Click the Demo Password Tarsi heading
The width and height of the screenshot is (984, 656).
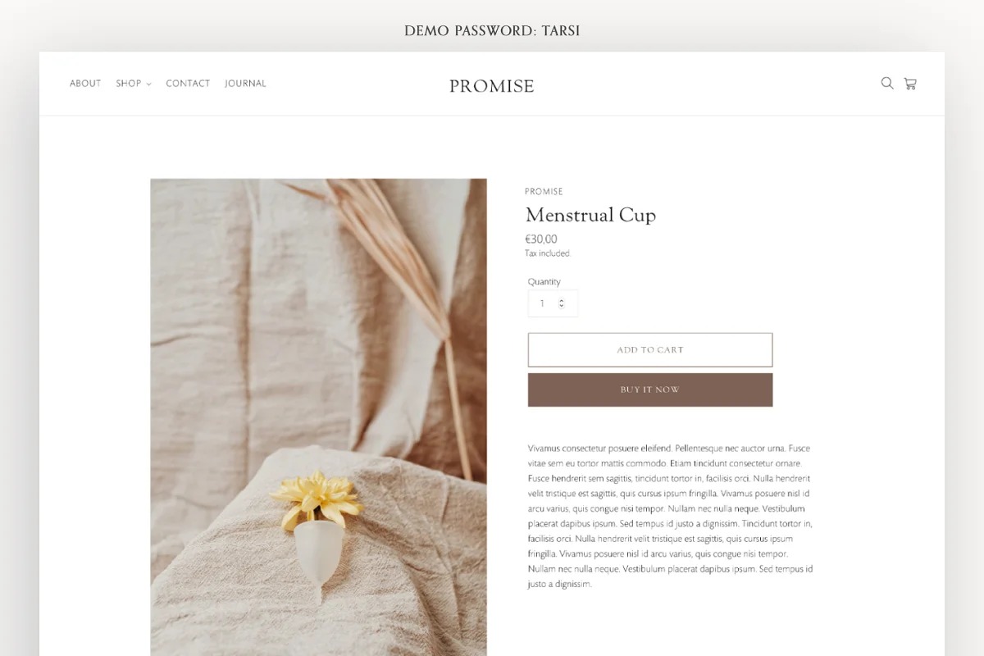point(492,31)
